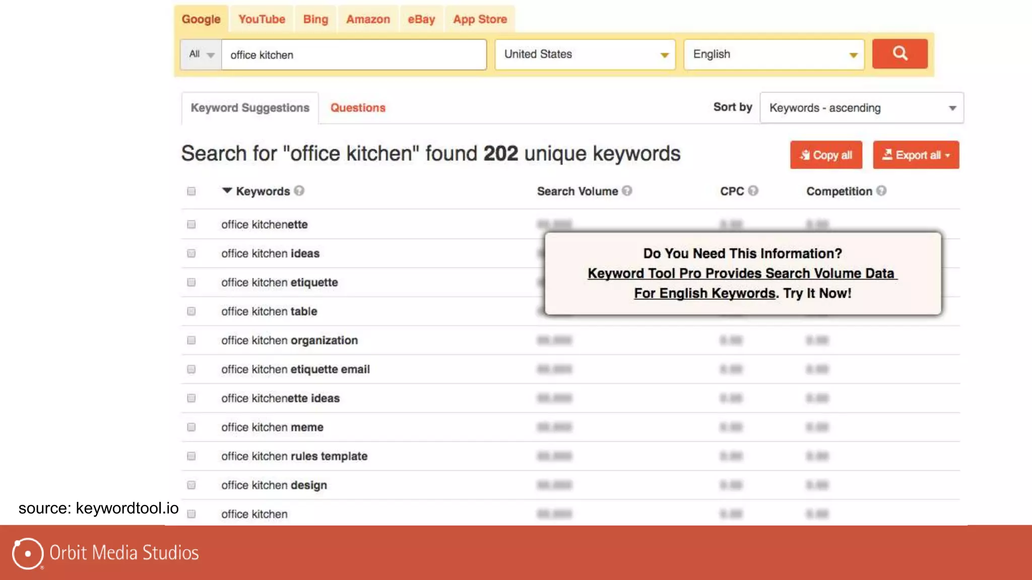Open the Sort by Keywords ascending dropdown

(862, 108)
